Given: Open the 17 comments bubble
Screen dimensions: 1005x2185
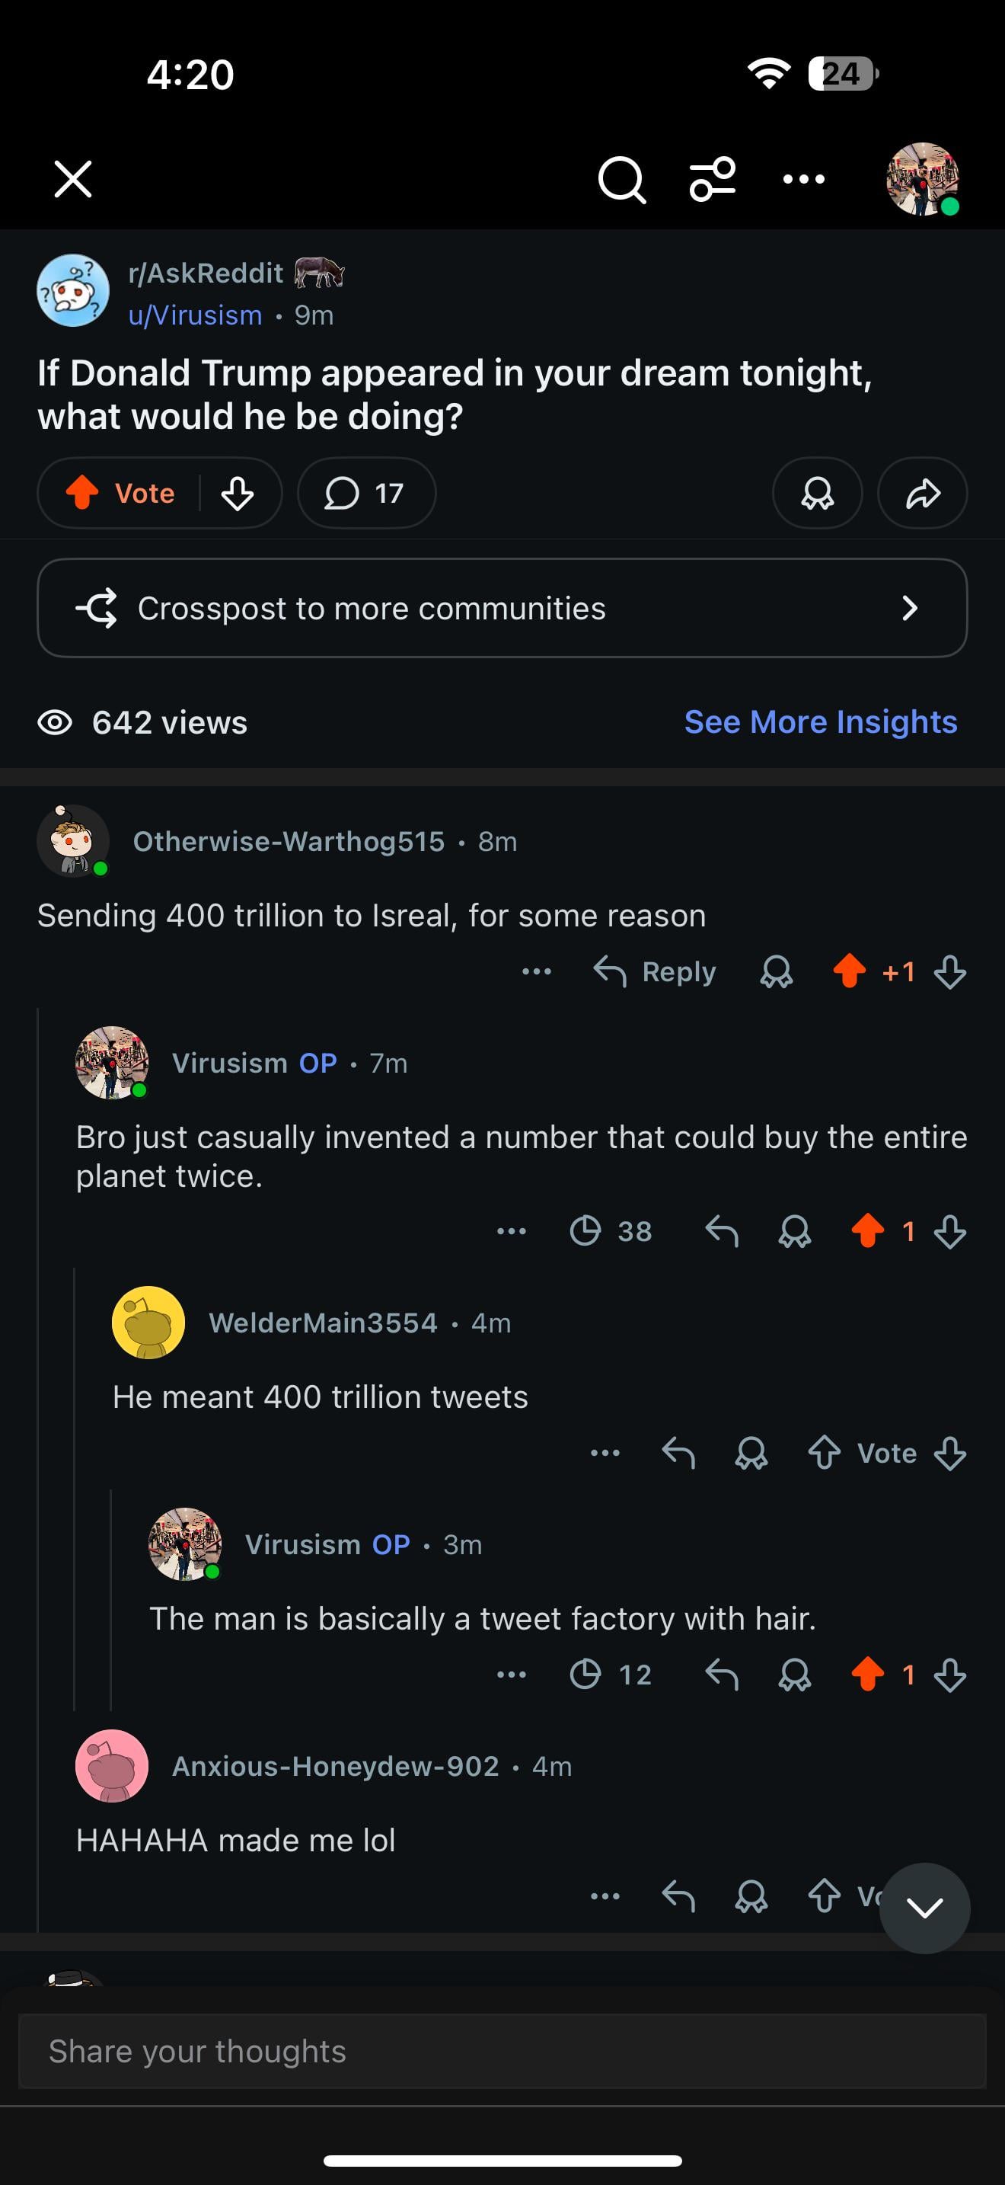Looking at the screenshot, I should coord(366,493).
